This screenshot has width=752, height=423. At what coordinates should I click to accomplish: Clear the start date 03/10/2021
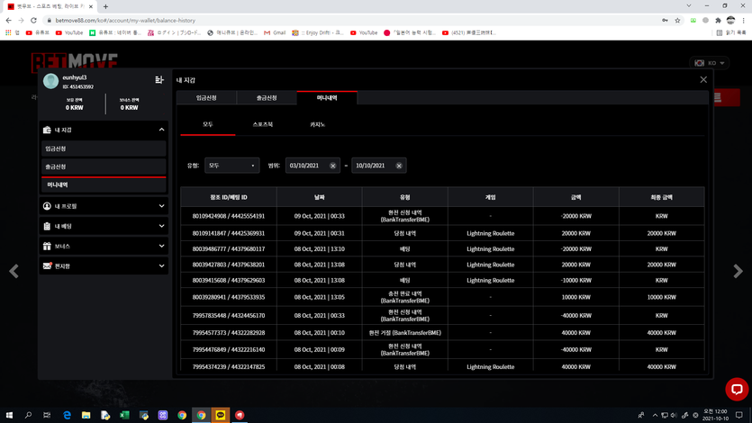[332, 166]
